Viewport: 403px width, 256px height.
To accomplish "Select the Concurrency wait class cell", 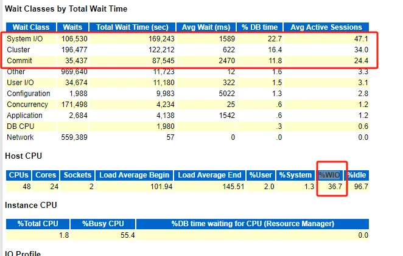I will 27,105.
